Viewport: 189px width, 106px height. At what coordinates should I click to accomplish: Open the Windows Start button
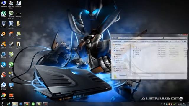coord(2,104)
